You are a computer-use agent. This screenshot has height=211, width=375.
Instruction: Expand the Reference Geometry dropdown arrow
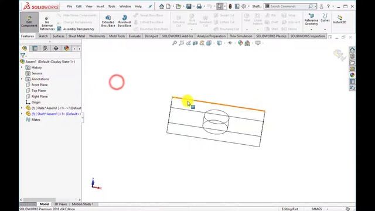point(311,29)
